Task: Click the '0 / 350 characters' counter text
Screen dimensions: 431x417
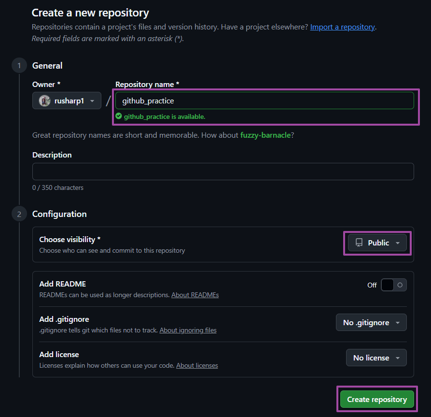Action: click(x=58, y=187)
